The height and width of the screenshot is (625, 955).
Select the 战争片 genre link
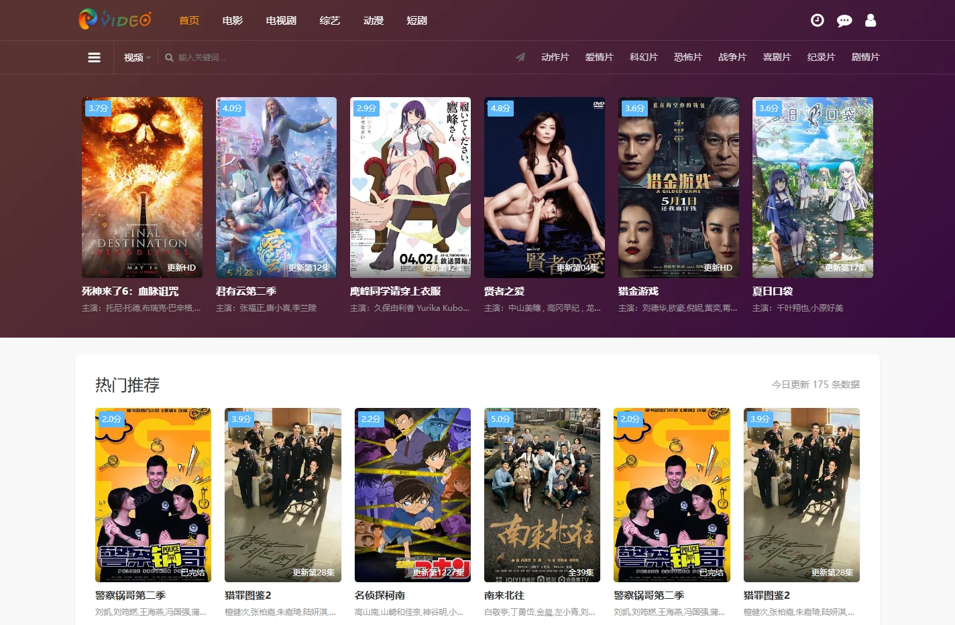click(x=732, y=57)
